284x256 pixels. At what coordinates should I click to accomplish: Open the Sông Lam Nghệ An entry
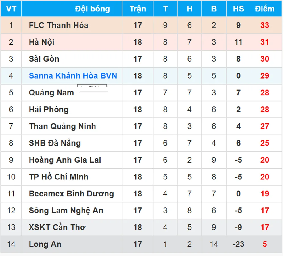pyautogui.click(x=66, y=211)
